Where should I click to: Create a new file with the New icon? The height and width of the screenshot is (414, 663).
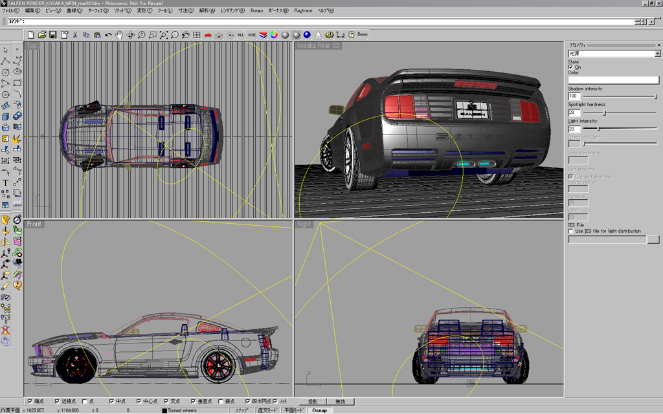[31, 35]
